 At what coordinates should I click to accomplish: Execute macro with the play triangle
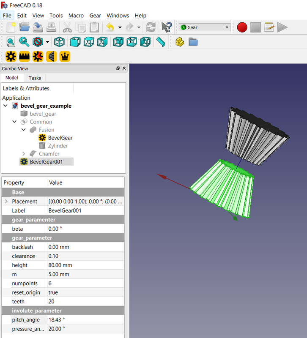click(282, 27)
